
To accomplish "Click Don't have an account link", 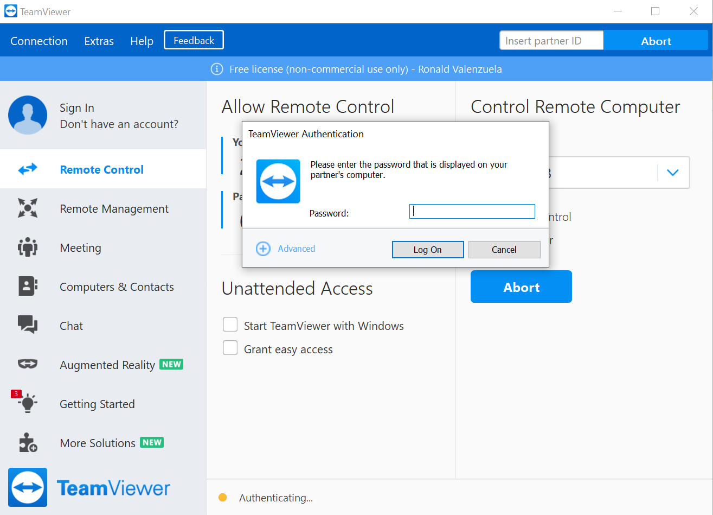I will [119, 124].
